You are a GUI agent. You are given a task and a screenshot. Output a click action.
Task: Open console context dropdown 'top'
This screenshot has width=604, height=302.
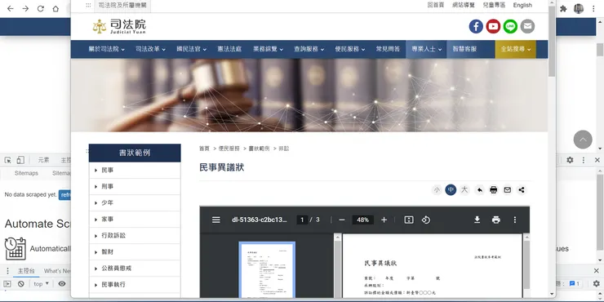point(41,284)
